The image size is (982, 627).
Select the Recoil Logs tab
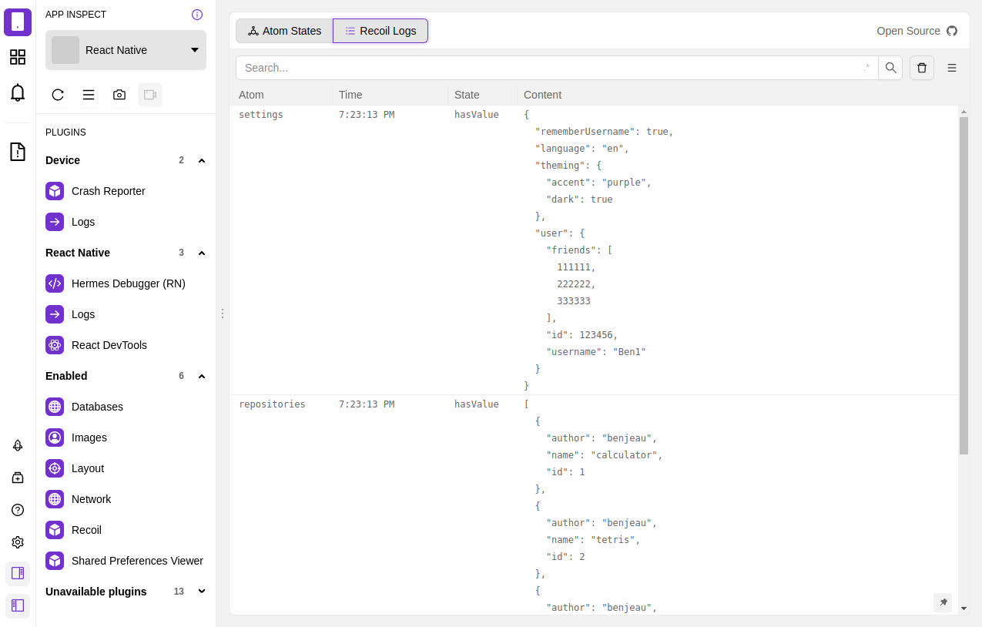pos(380,31)
